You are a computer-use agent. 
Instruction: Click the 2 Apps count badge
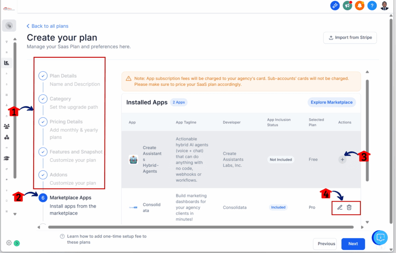coord(179,102)
